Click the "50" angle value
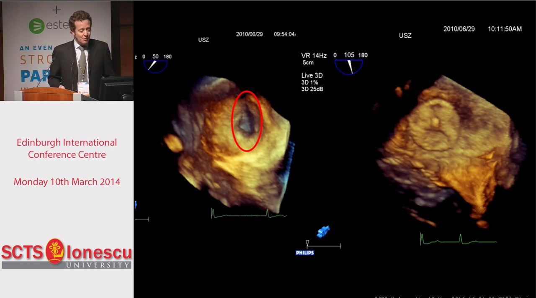The image size is (536, 298). click(155, 56)
